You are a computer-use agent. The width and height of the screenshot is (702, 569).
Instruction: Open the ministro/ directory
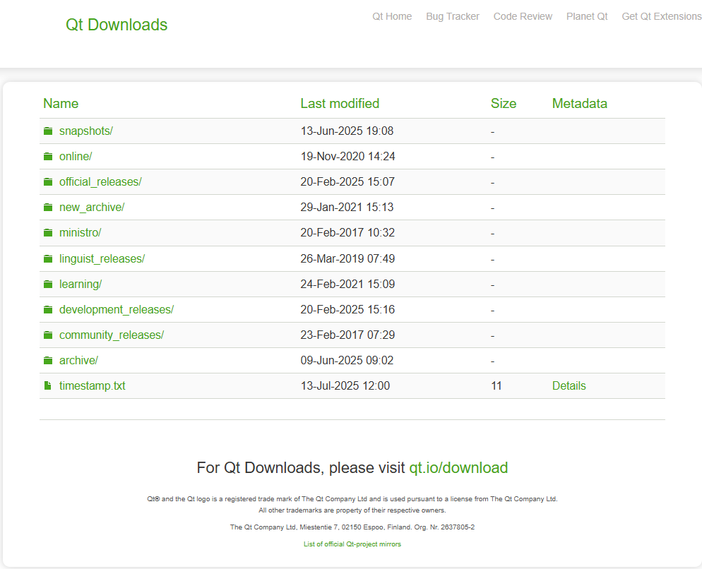click(80, 233)
